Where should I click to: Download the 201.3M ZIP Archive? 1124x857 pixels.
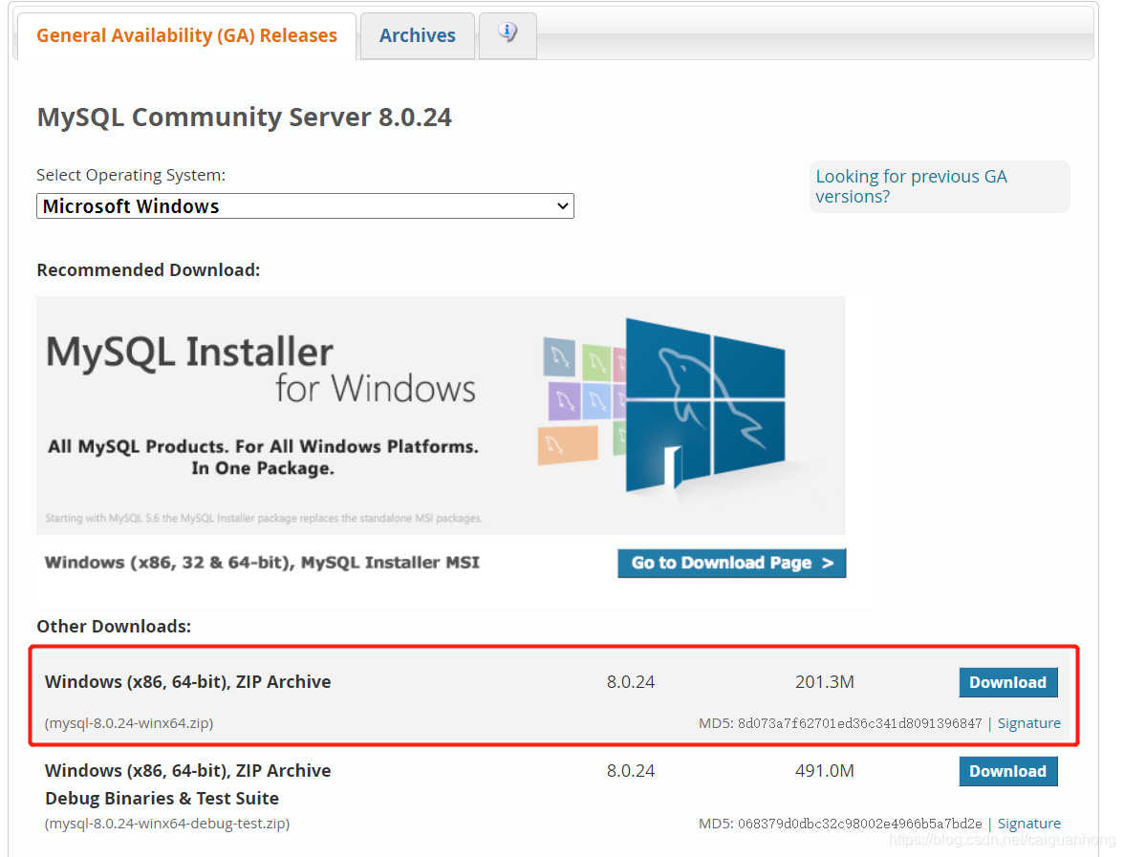pyautogui.click(x=1007, y=682)
